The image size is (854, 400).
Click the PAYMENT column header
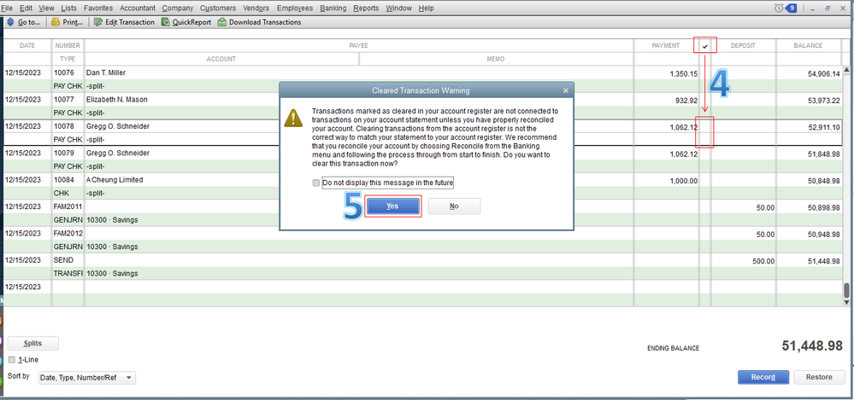(666, 46)
